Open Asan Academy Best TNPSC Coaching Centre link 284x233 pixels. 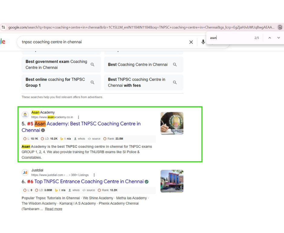point(81,127)
